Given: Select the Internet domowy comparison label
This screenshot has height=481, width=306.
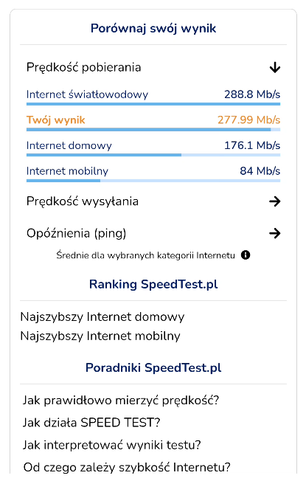Looking at the screenshot, I should click(x=69, y=145).
